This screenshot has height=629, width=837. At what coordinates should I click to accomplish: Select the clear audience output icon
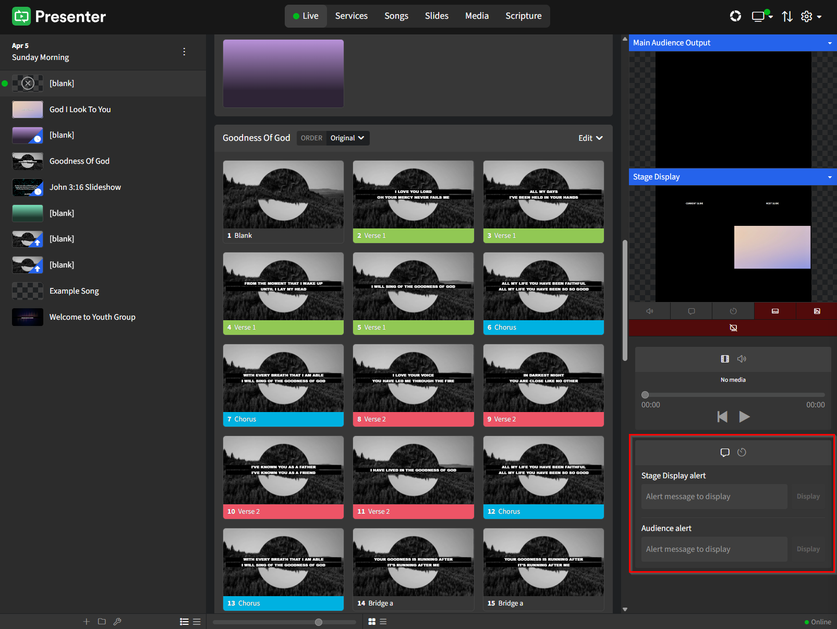[x=734, y=328]
